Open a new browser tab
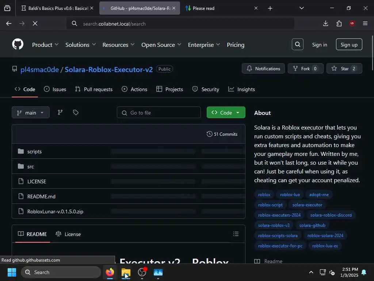Screen dimensions: 374x281 [270, 8]
